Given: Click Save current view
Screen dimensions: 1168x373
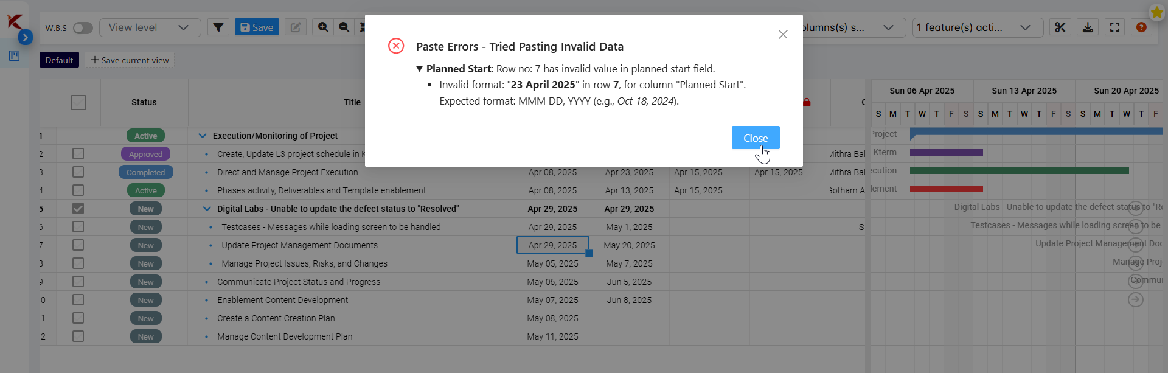Looking at the screenshot, I should click(x=130, y=60).
